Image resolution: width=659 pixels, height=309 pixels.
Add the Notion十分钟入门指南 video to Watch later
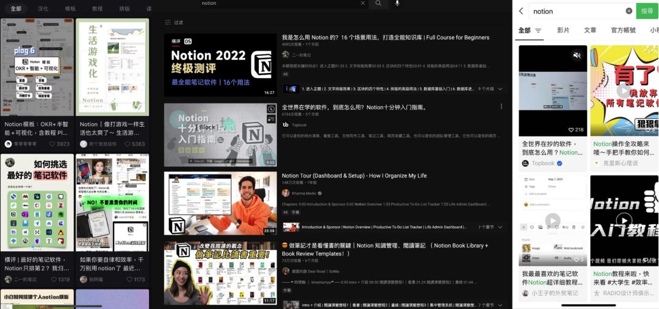pyautogui.click(x=271, y=109)
